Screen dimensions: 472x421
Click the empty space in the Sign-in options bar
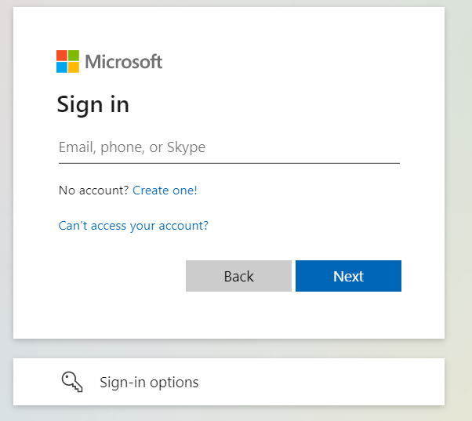tap(329, 383)
